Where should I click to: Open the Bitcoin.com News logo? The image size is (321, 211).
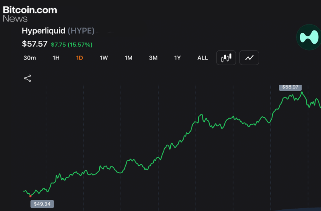coord(30,14)
